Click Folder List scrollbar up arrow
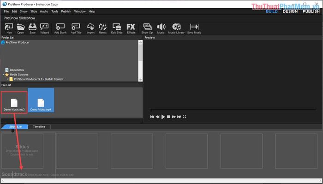The image size is (323, 184). click(140, 42)
